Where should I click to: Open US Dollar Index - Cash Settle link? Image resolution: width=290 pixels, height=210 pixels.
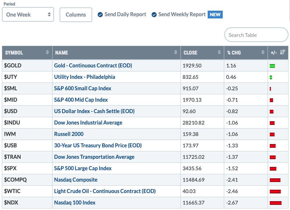94,111
